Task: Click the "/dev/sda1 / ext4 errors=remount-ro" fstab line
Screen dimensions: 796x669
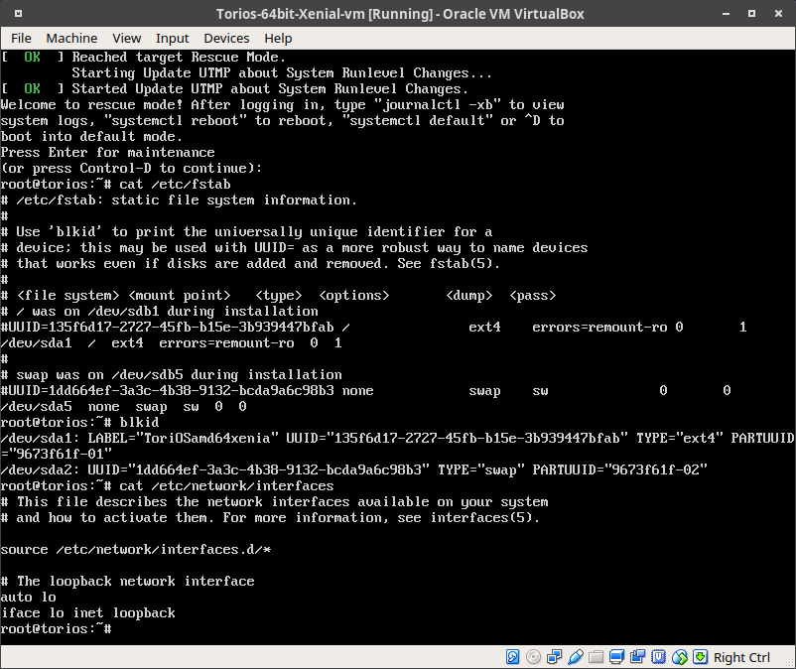Action: point(171,343)
